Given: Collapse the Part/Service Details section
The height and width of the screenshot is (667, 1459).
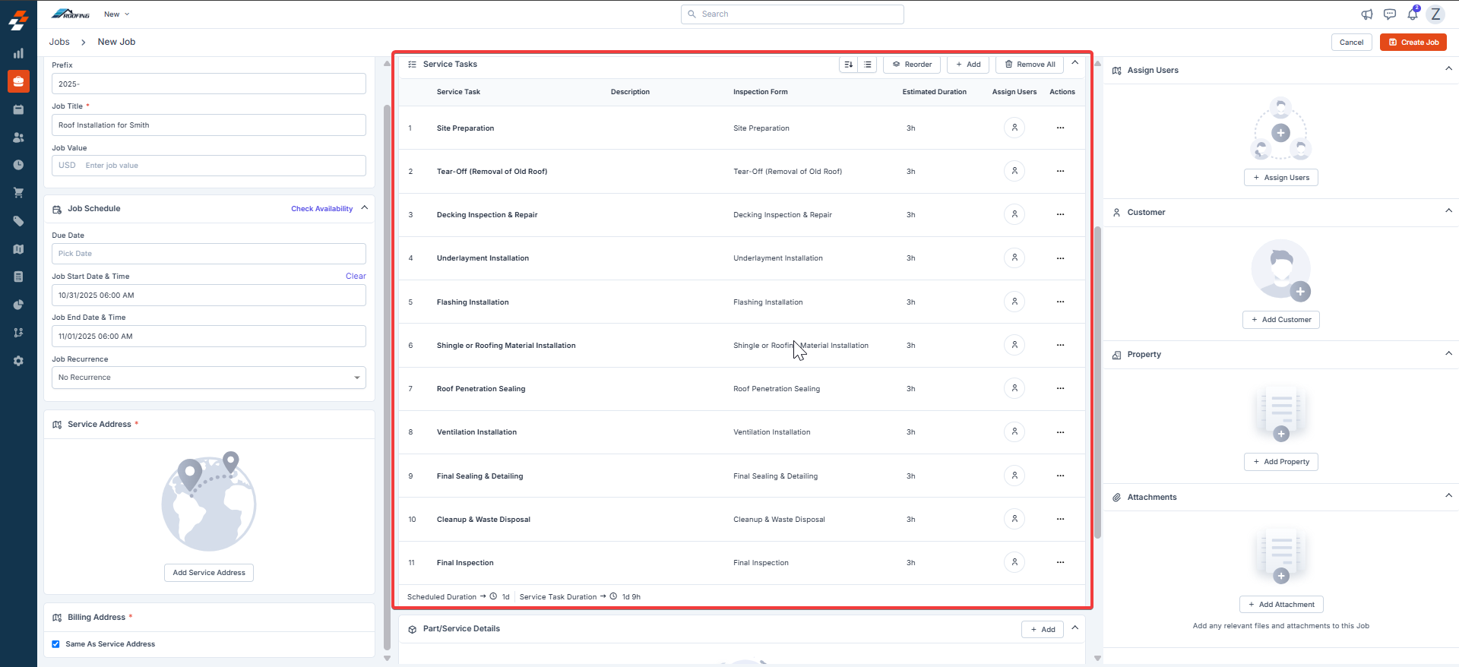Looking at the screenshot, I should pos(1074,627).
